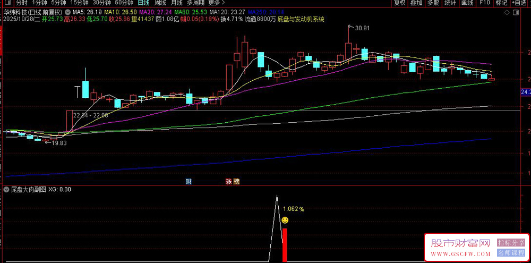Expand the 更多 periods menu

(216, 3)
